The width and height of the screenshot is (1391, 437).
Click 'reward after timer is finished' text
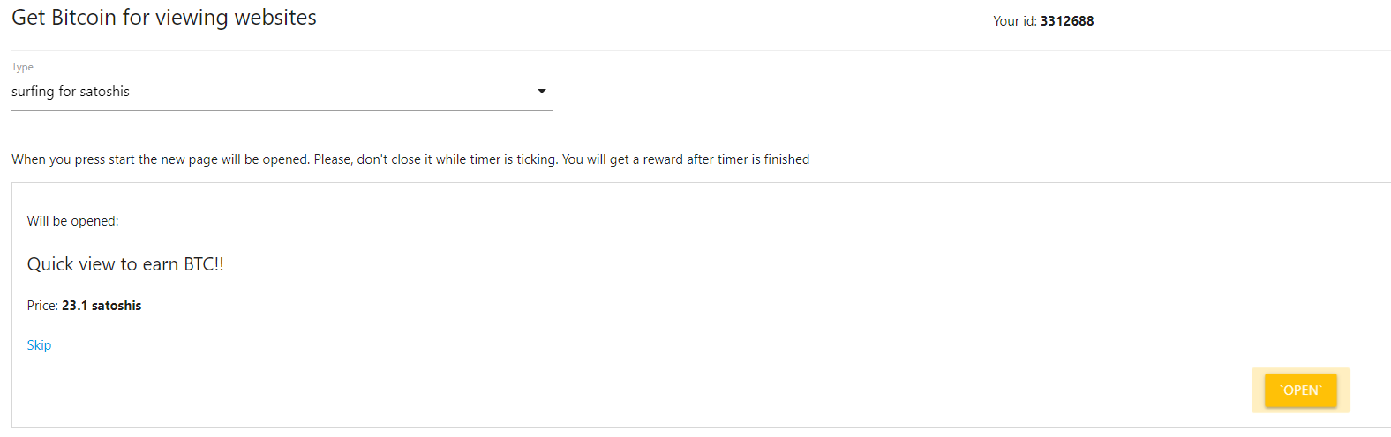click(x=726, y=159)
